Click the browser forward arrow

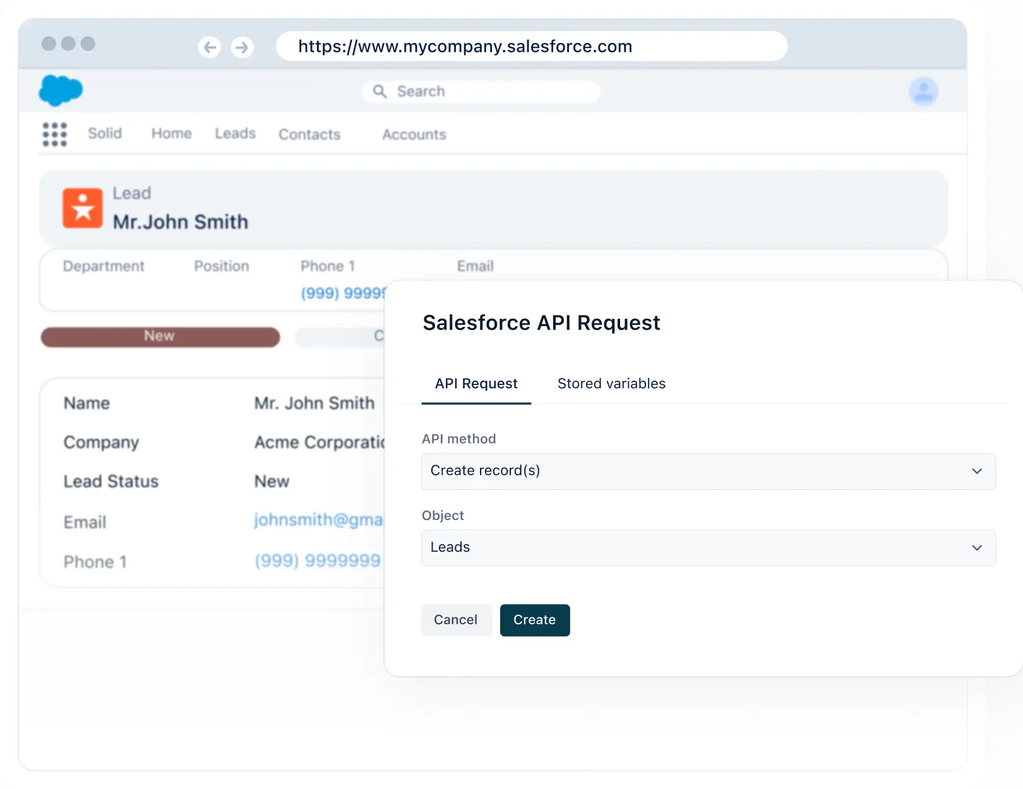(x=242, y=47)
